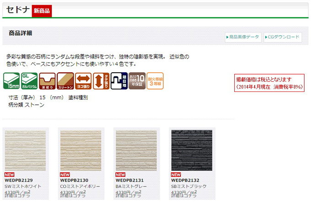Viewport: 311px width, 203px height.
Task: Click the 10年保証 warranty icon
Action: point(137,81)
